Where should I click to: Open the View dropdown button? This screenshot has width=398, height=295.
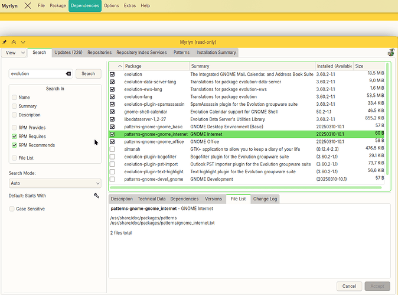(14, 53)
